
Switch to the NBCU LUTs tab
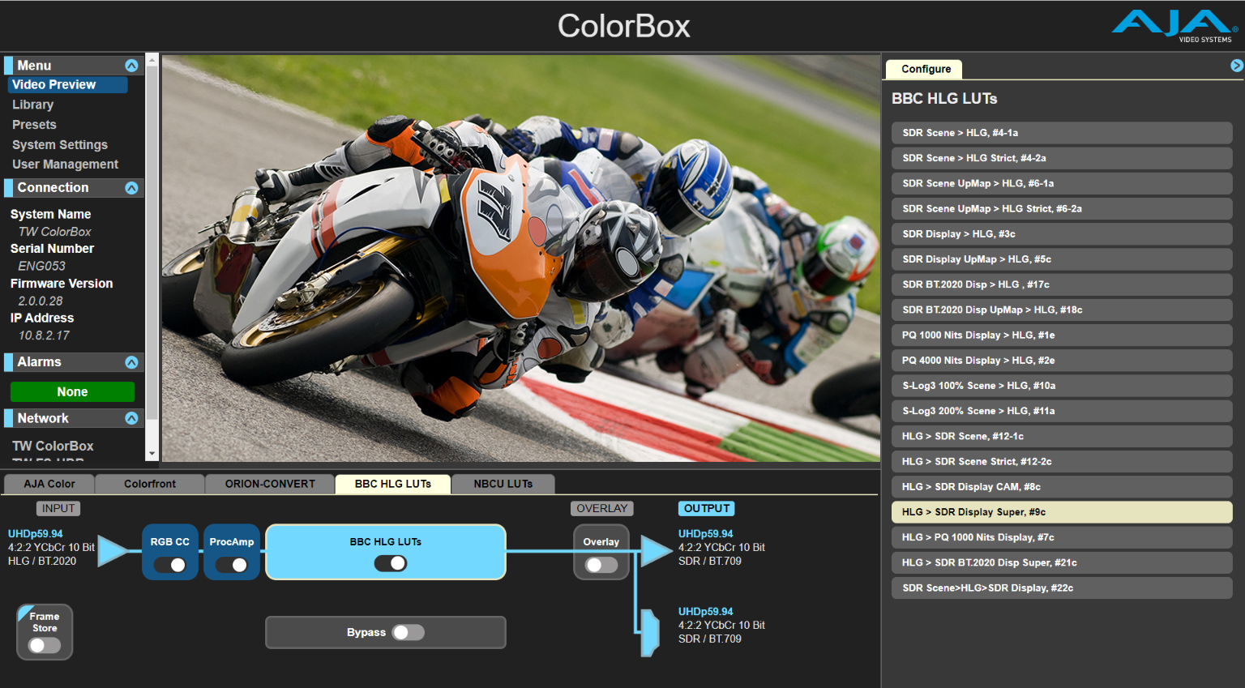tap(503, 484)
